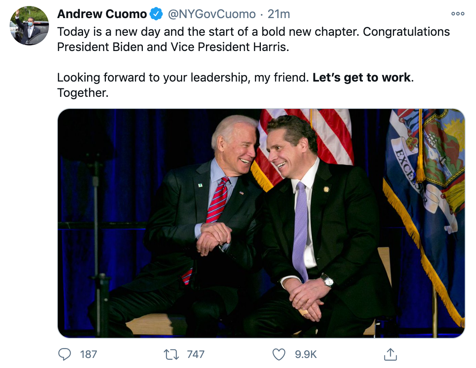Click 'President Biden and Vice President Harris' text

click(172, 47)
